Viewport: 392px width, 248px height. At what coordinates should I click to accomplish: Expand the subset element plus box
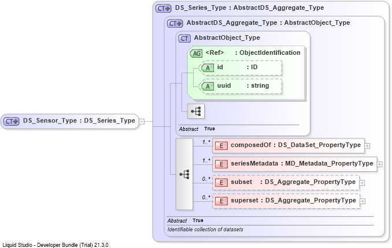click(x=362, y=183)
